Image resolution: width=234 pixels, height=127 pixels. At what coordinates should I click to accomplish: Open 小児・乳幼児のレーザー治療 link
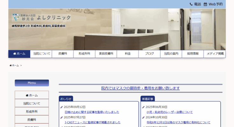pos(169,112)
